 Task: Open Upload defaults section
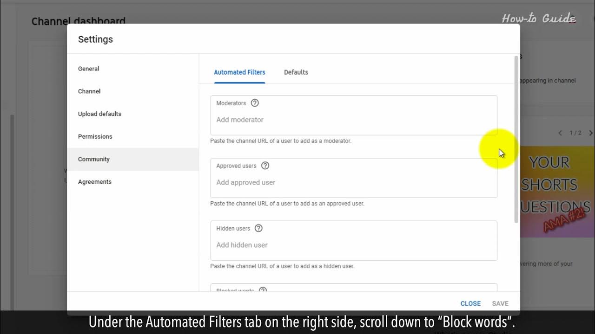[x=99, y=114]
